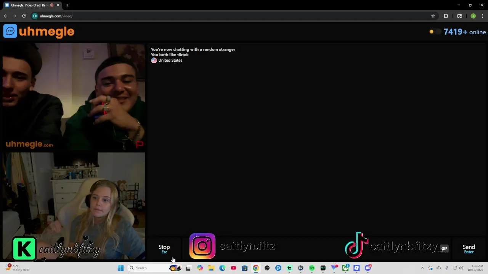Viewport: 488px width, 274px height.
Task: Toggle the dark mode switch beside online count
Action: [x=435, y=32]
